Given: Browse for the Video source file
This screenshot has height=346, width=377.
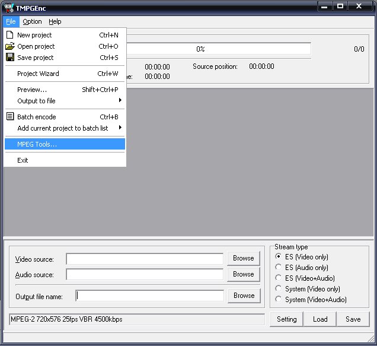Looking at the screenshot, I should point(243,258).
